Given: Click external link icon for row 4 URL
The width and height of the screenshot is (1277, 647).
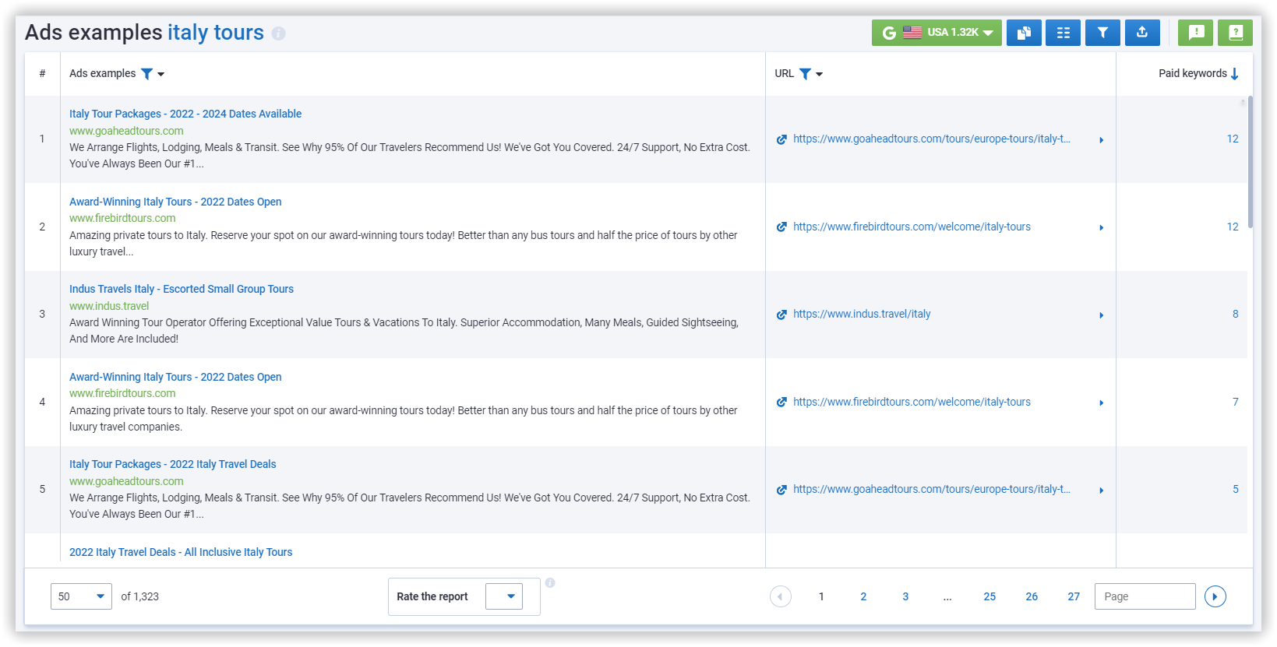Looking at the screenshot, I should (x=781, y=403).
